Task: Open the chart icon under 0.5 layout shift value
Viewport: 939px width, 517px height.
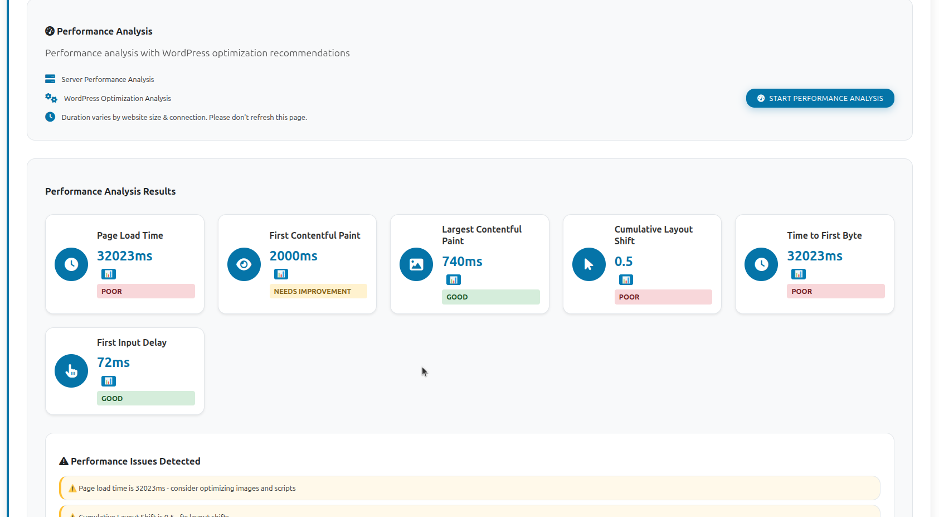Action: coord(626,280)
